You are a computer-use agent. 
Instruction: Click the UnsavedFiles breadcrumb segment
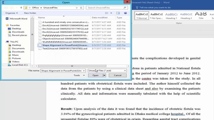point(50,8)
